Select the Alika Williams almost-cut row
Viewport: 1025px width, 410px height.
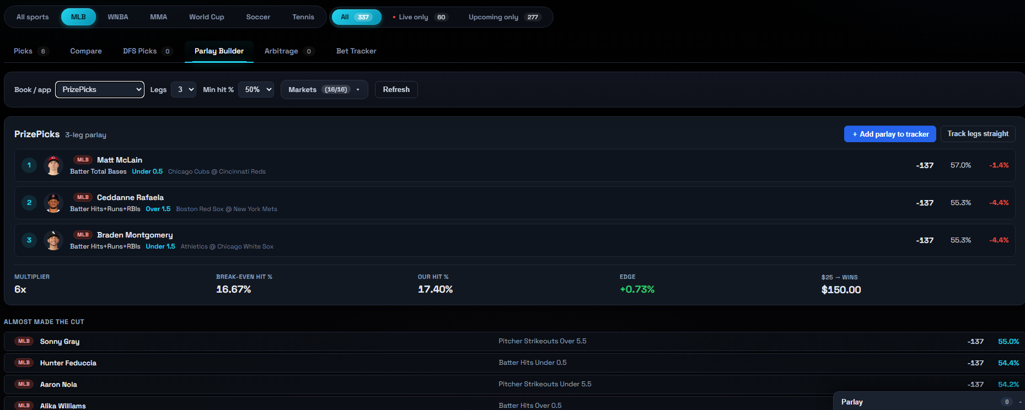point(514,404)
